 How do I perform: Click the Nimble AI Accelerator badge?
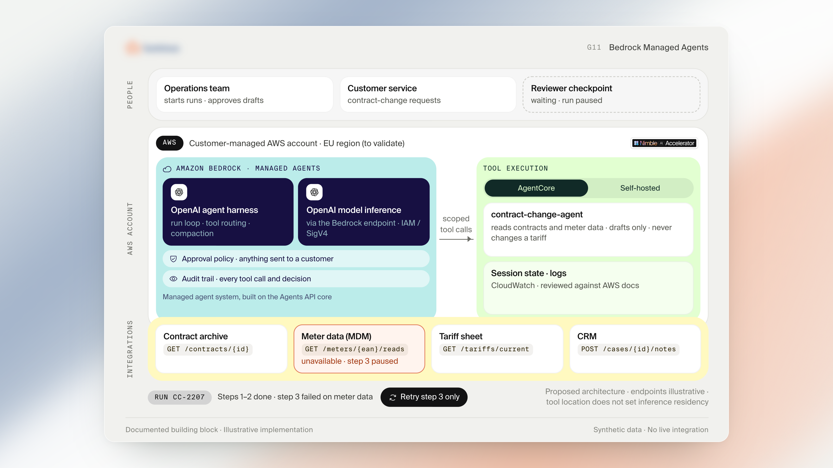point(665,143)
